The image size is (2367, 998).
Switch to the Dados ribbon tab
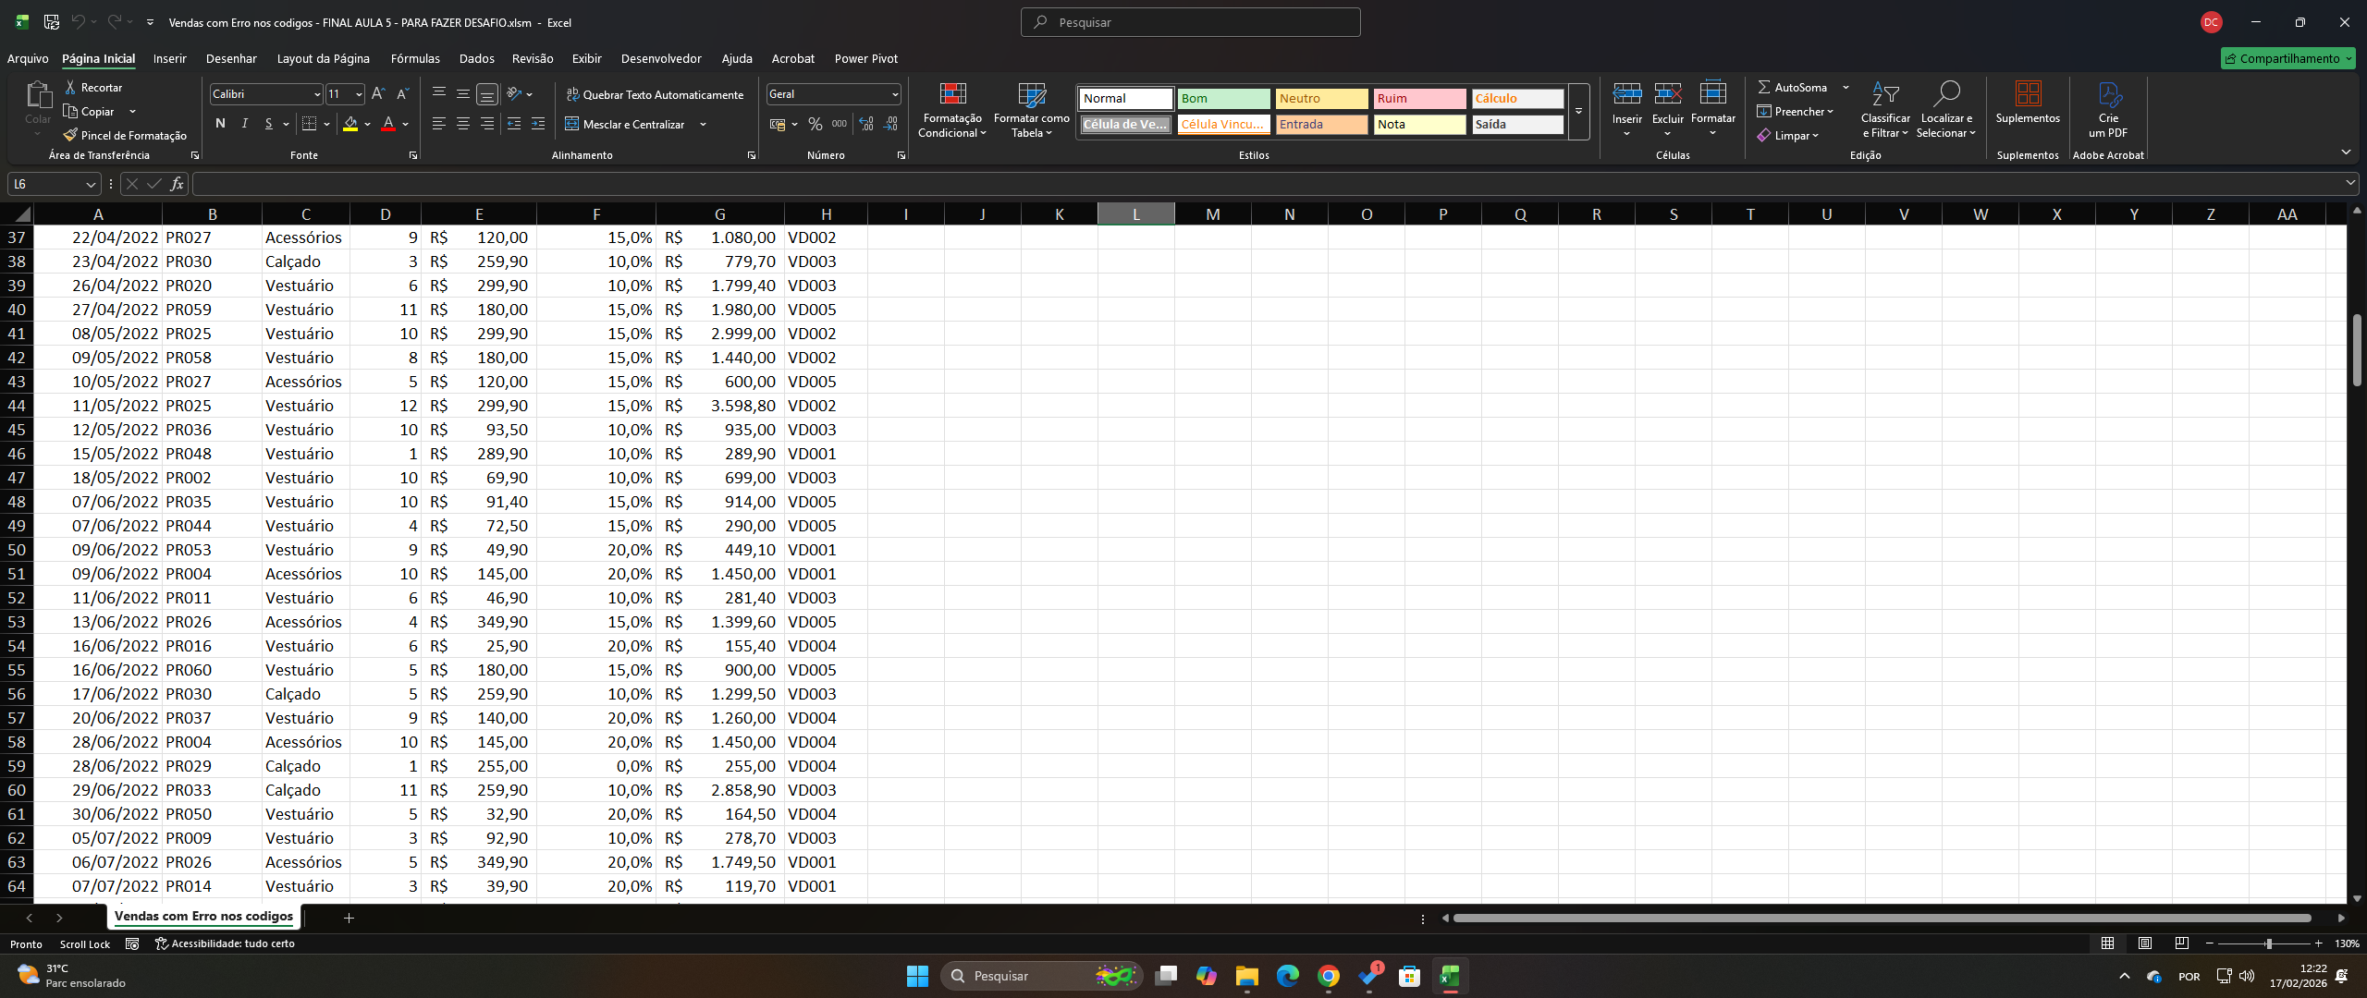coord(476,58)
